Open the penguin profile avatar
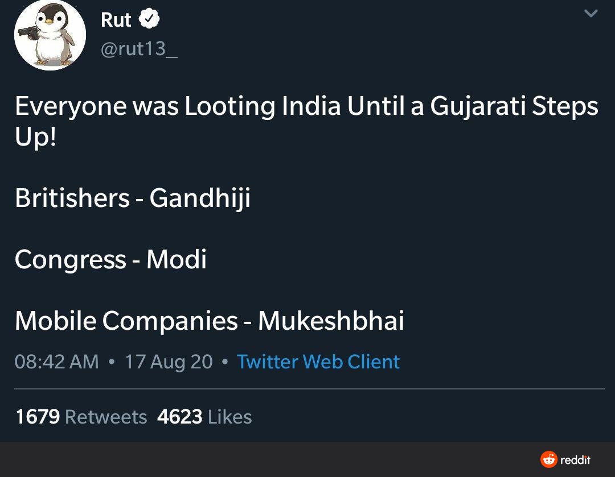The width and height of the screenshot is (615, 477). (50, 35)
